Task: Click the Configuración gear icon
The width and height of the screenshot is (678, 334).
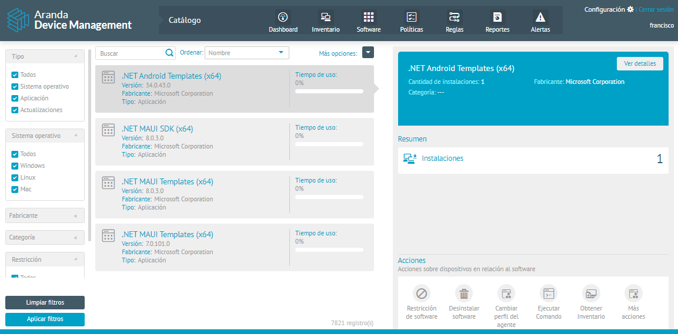Action: pyautogui.click(x=630, y=9)
